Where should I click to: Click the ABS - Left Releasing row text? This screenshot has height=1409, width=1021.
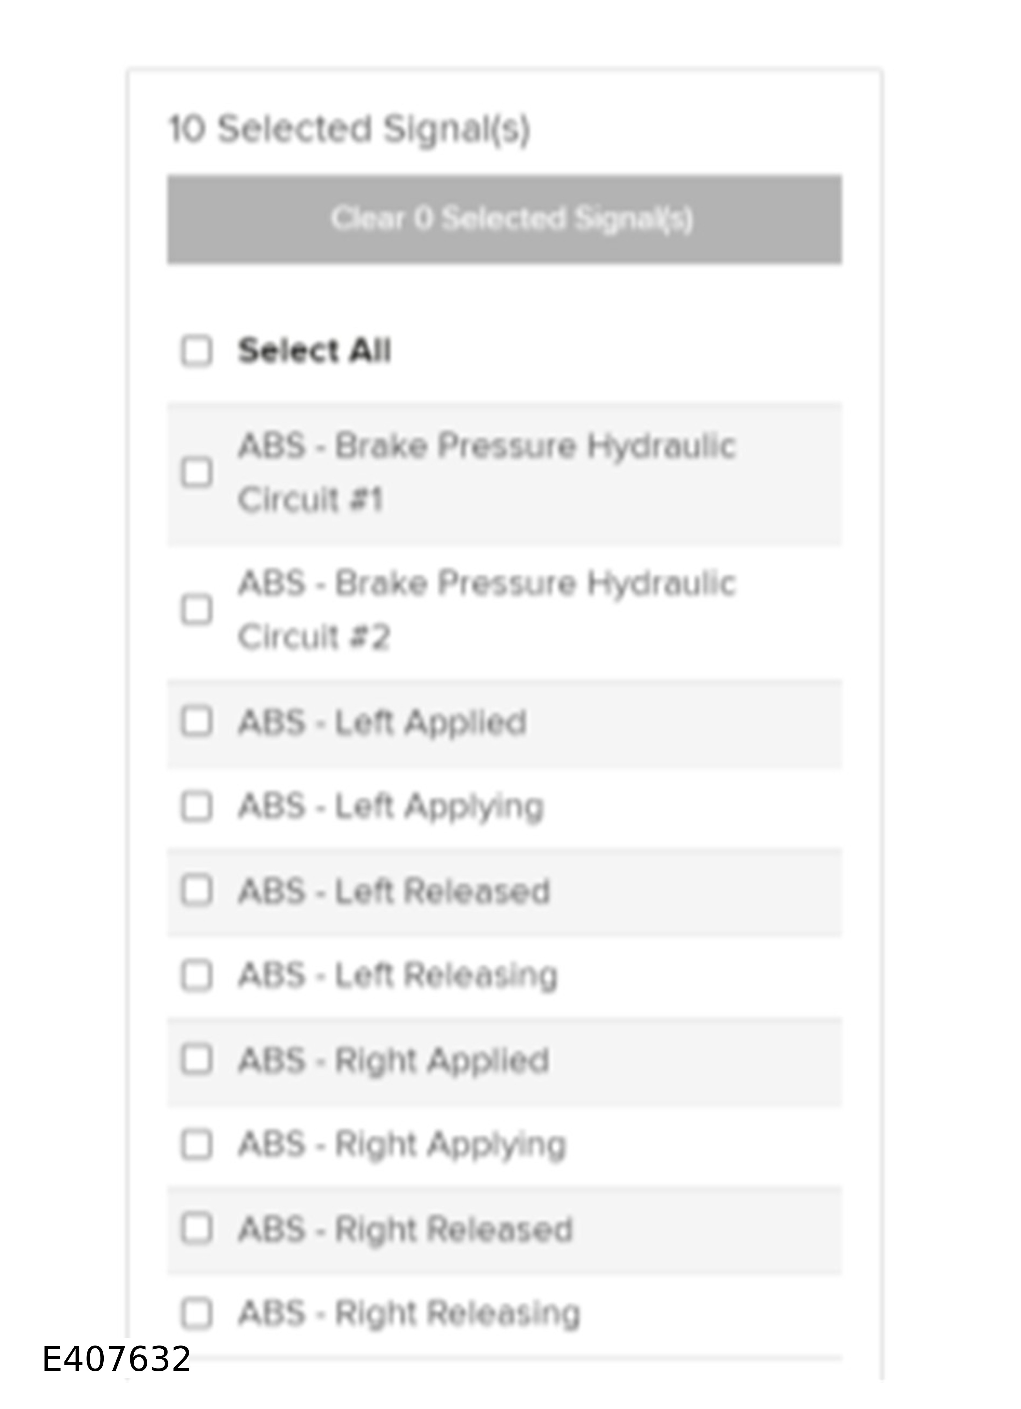pyautogui.click(x=398, y=975)
